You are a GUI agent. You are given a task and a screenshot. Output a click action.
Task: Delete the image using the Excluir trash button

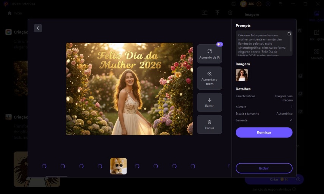[209, 124]
